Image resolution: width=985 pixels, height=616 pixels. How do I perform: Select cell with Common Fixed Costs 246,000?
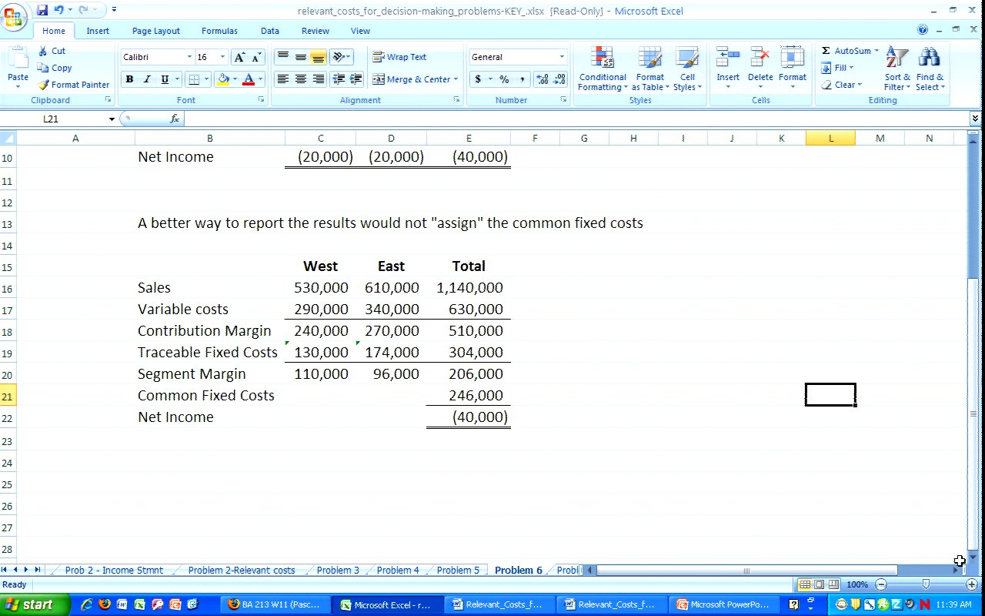[468, 396]
